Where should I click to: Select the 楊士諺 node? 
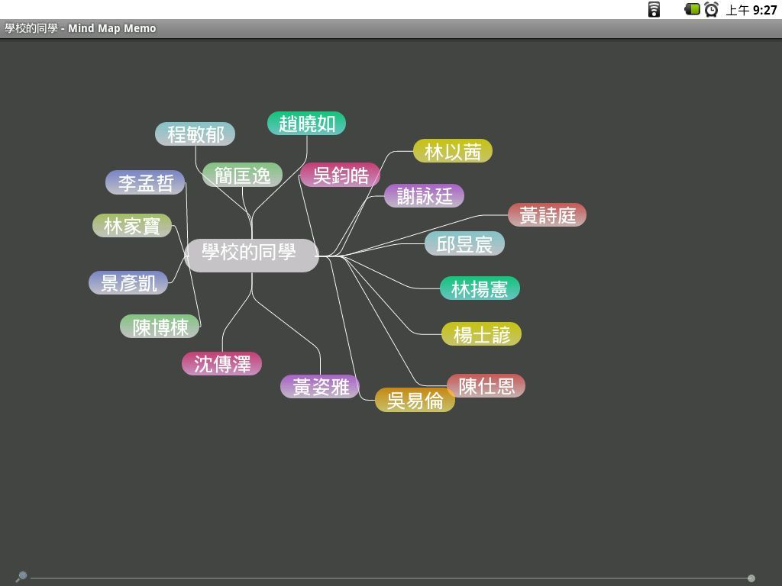(481, 334)
